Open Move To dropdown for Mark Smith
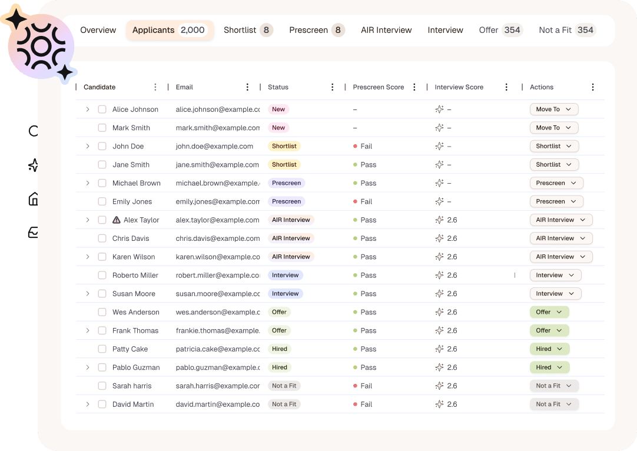 [553, 128]
